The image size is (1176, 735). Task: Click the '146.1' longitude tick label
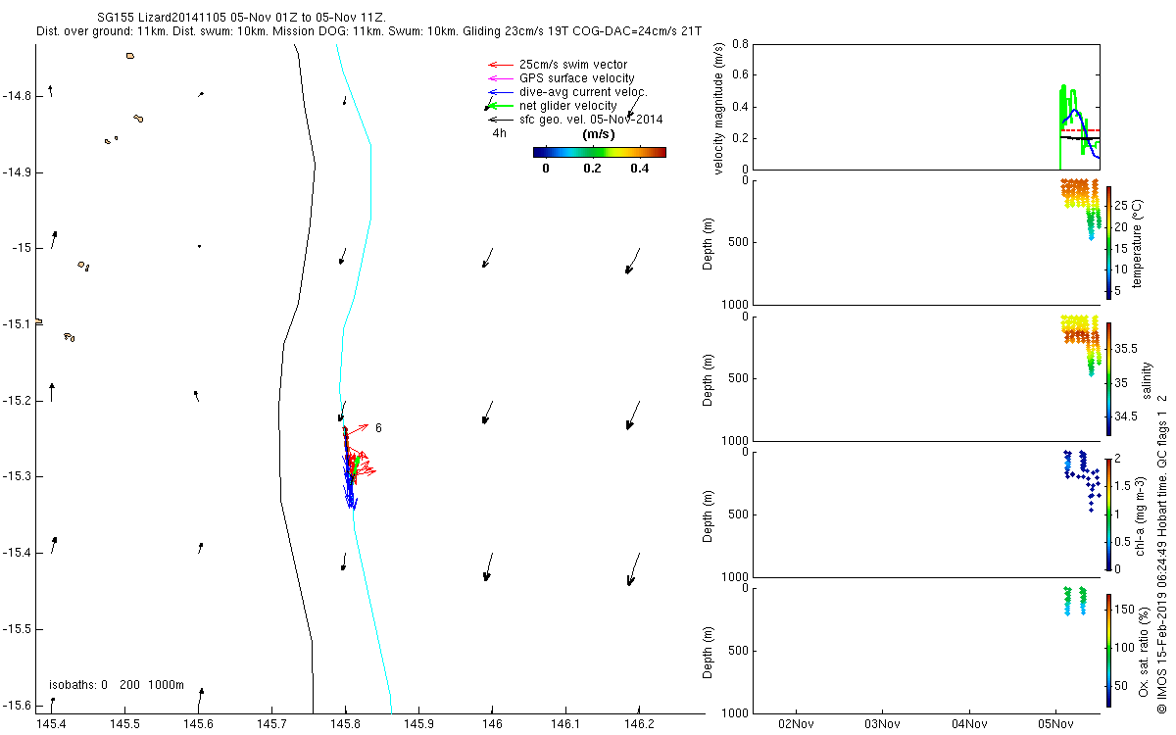point(566,724)
